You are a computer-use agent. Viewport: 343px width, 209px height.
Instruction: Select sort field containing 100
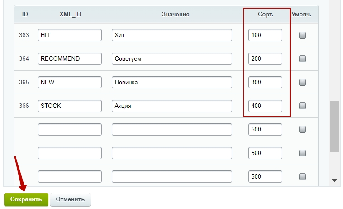265,35
